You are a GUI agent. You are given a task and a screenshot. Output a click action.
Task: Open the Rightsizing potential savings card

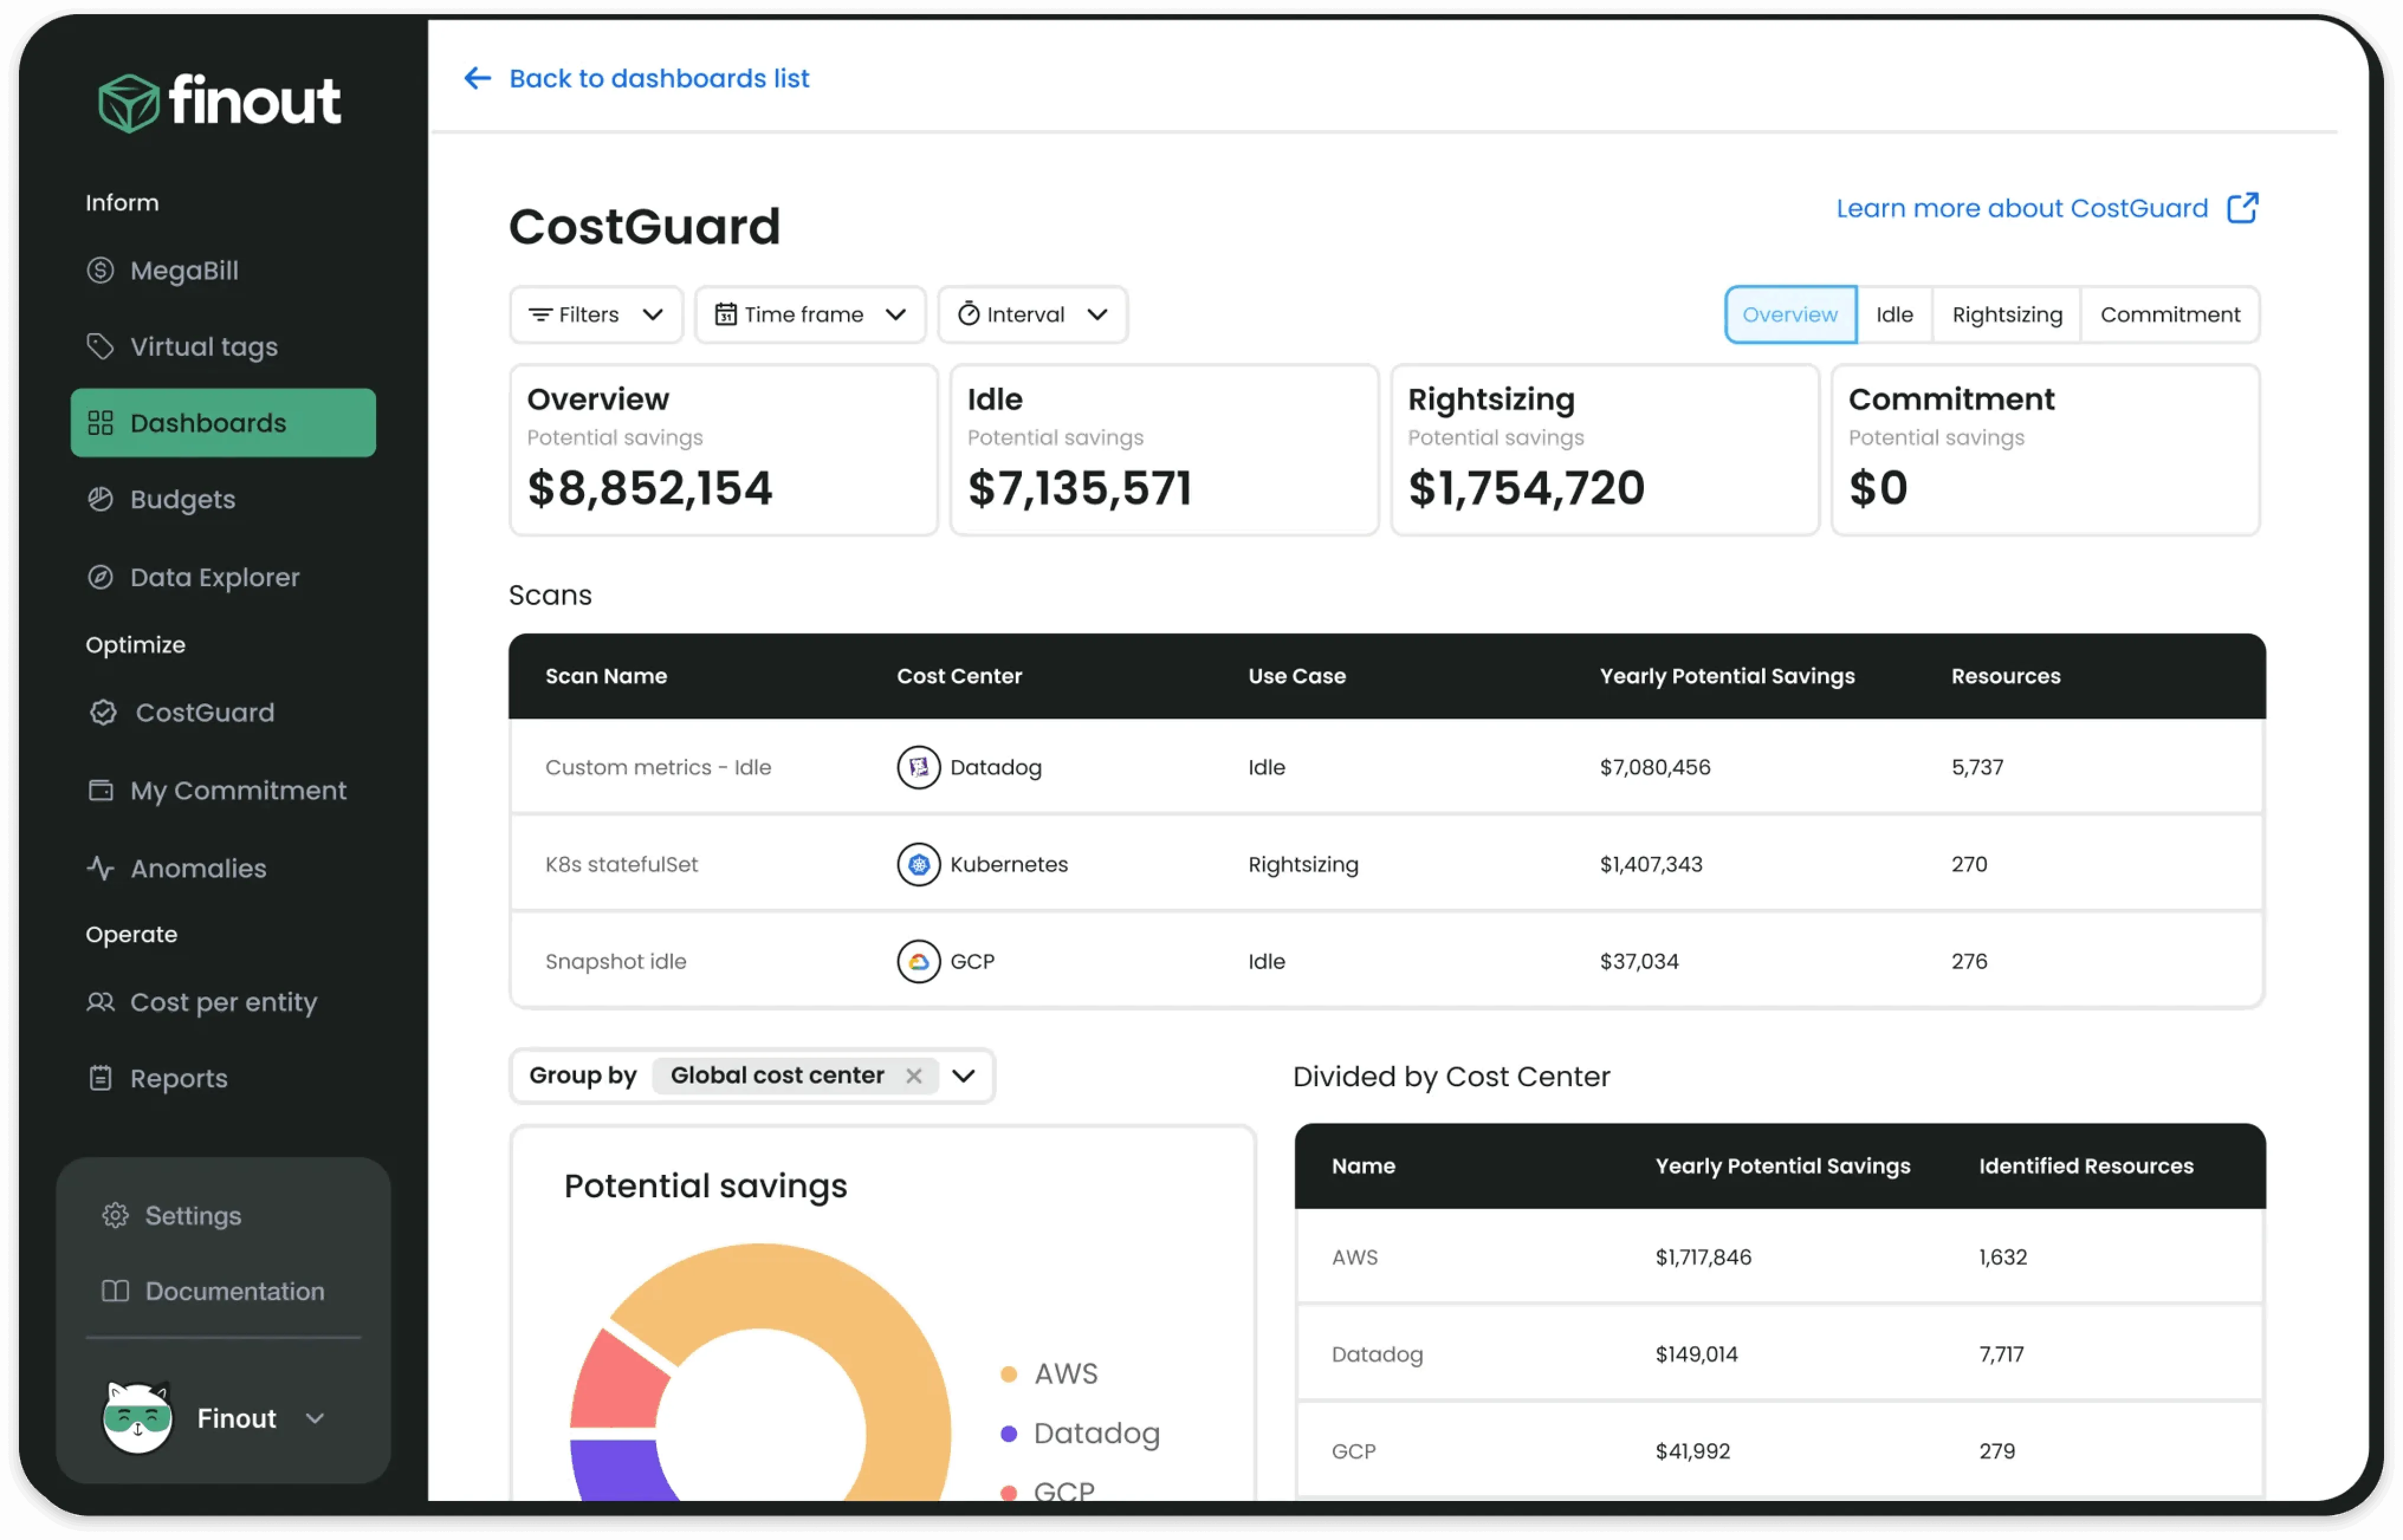pos(1605,450)
